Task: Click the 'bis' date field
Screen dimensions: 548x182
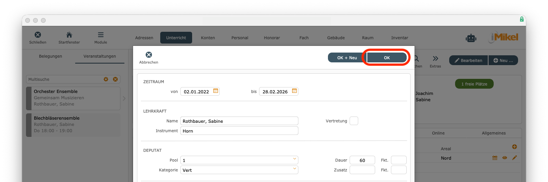Action: point(279,91)
